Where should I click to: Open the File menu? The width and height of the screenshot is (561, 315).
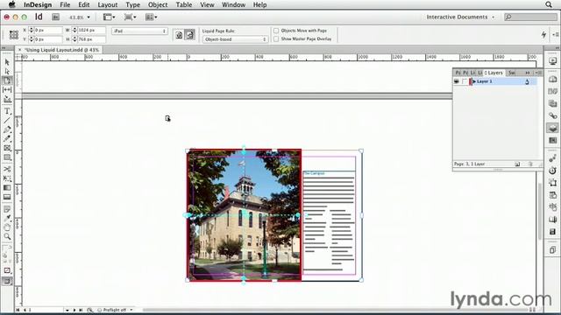pos(65,4)
